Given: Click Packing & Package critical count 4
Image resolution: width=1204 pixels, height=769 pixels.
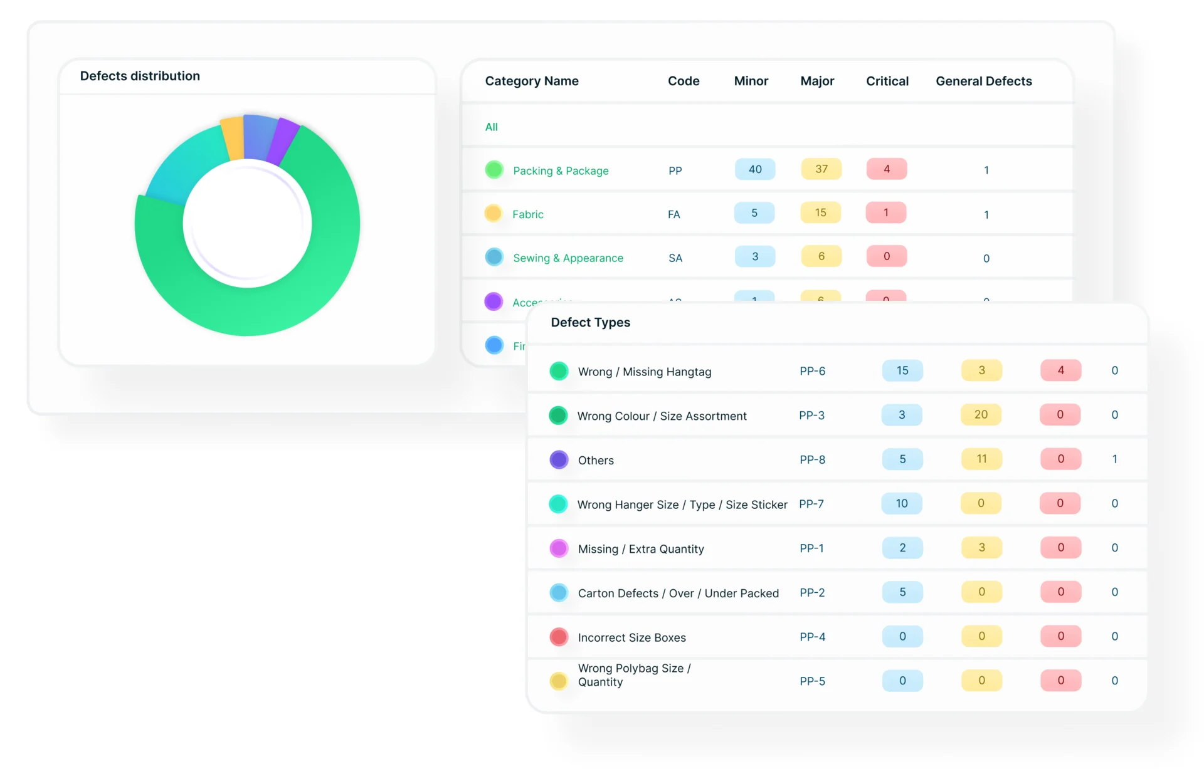Looking at the screenshot, I should (x=887, y=169).
